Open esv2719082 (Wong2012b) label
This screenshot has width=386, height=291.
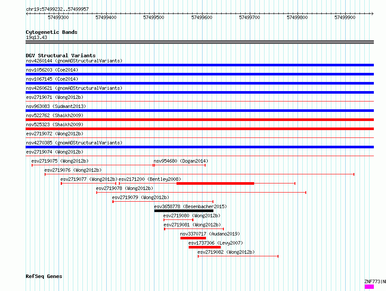coord(226,252)
